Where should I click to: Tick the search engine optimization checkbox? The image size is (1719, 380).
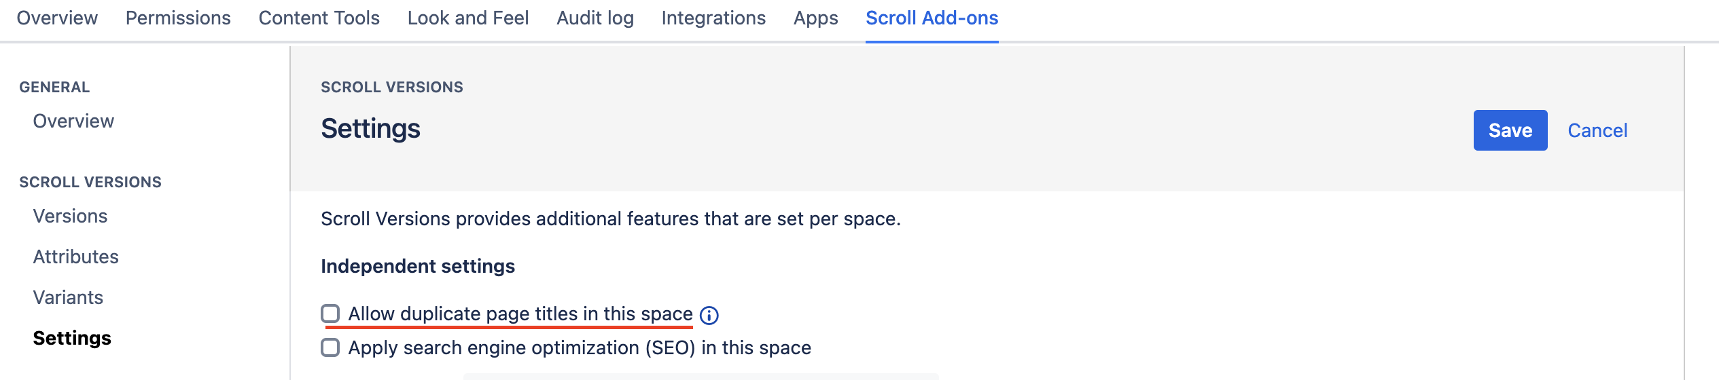(330, 347)
